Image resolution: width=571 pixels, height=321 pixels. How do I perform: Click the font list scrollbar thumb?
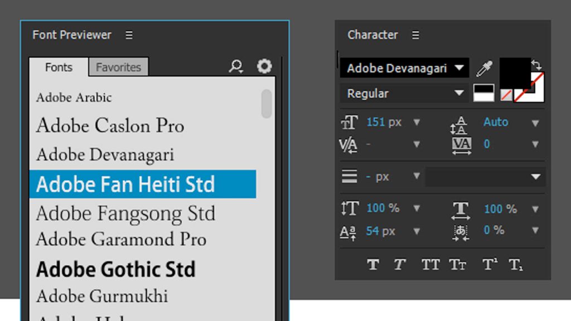[267, 104]
